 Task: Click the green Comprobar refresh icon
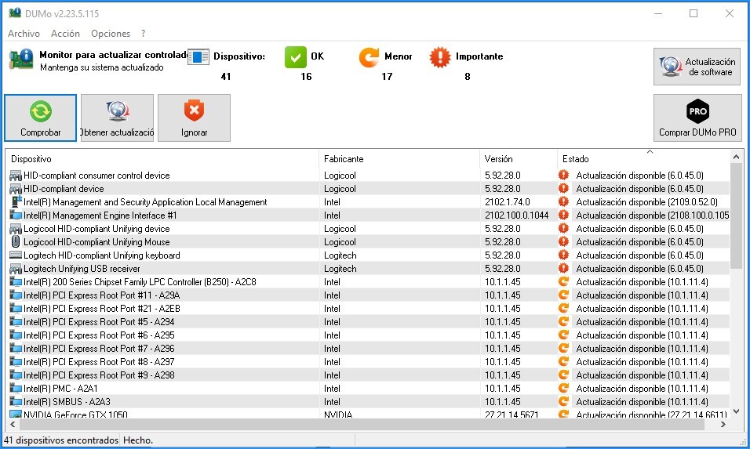[41, 112]
